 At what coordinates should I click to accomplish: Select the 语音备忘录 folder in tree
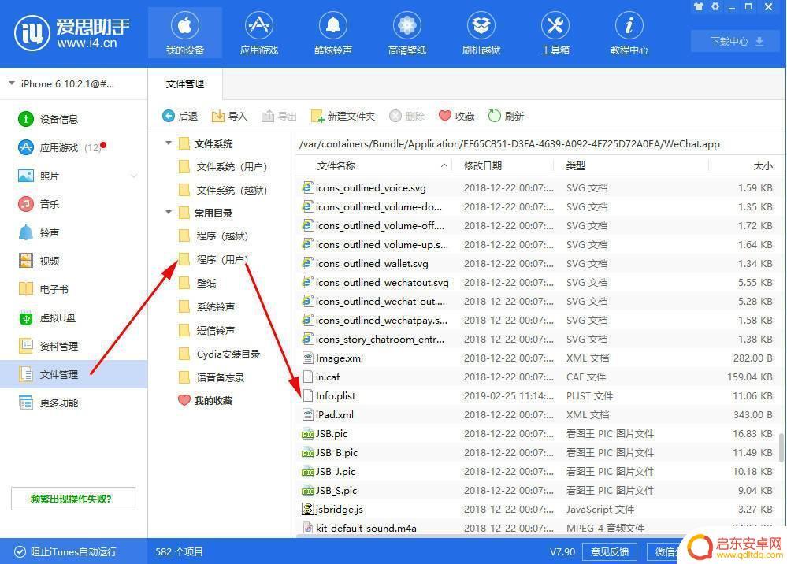coord(211,377)
